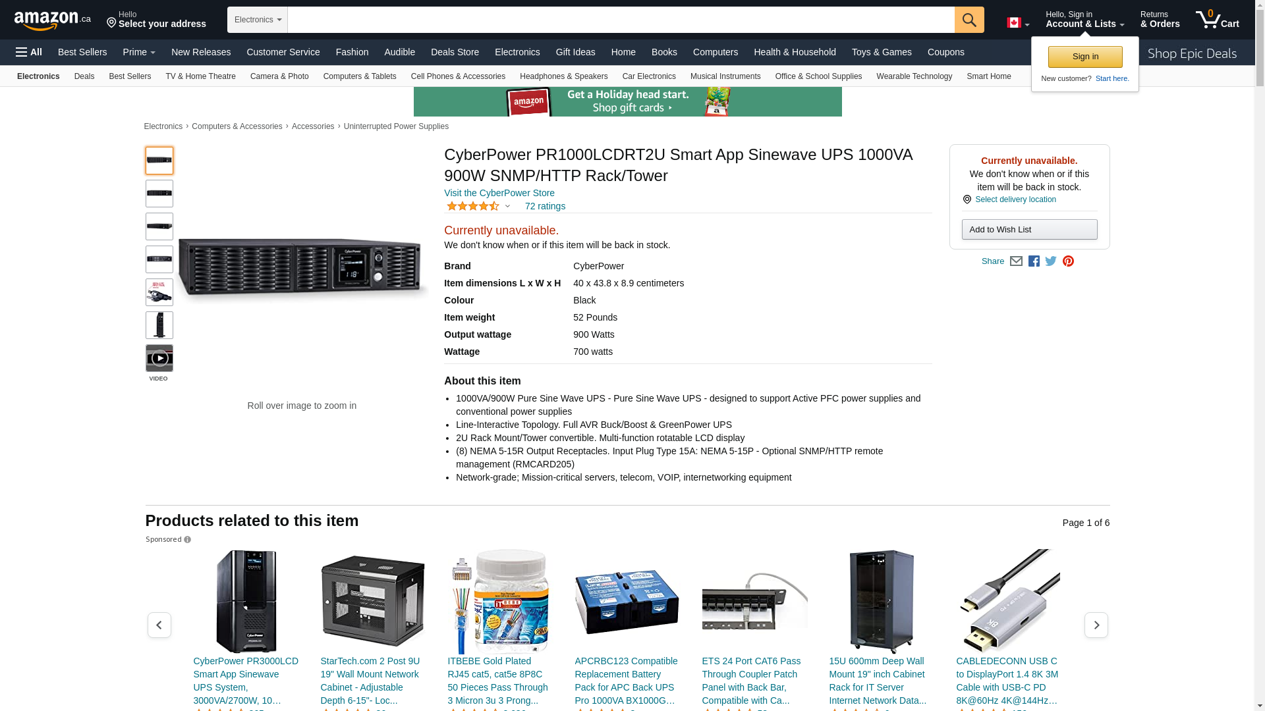Select Headphones & Speakers subnav tab
The height and width of the screenshot is (711, 1265).
click(563, 76)
